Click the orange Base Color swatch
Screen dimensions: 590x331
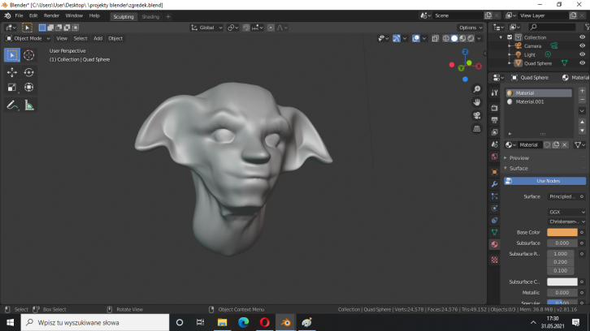click(562, 232)
